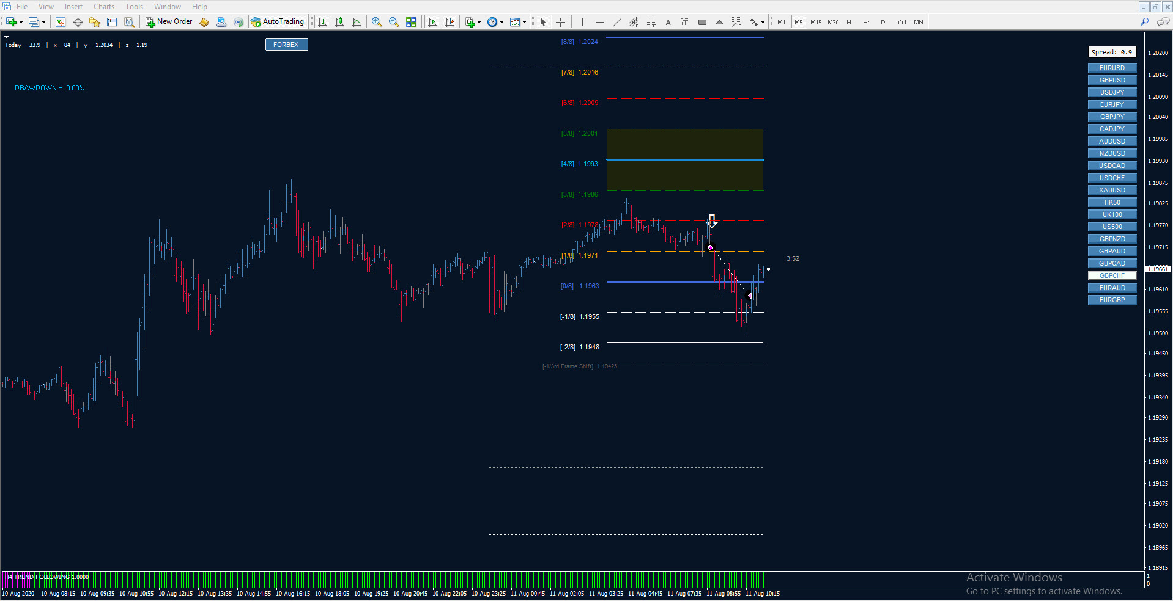This screenshot has width=1173, height=601.
Task: Zoom in on the chart
Action: pyautogui.click(x=377, y=22)
